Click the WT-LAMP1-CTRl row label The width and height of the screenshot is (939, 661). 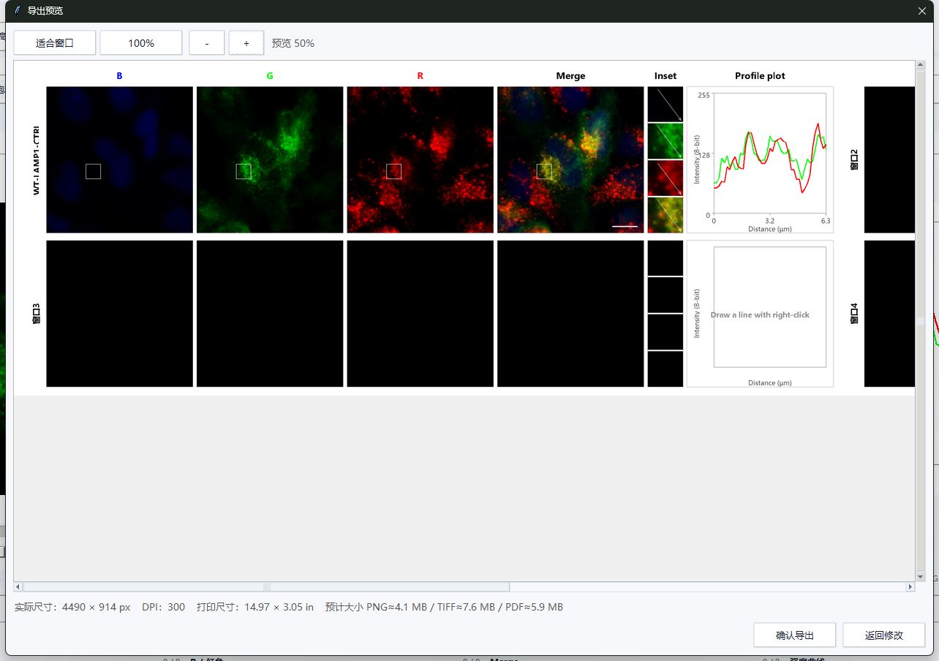pyautogui.click(x=36, y=159)
